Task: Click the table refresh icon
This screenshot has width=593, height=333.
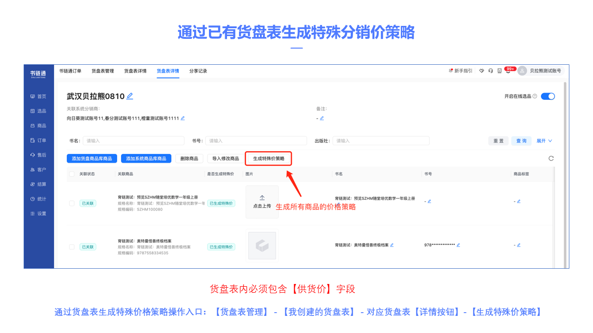Action: click(551, 158)
